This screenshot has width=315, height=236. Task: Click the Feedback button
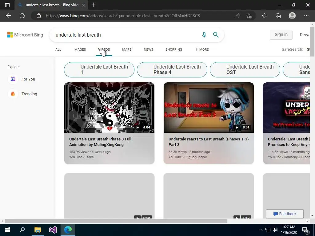point(285,214)
